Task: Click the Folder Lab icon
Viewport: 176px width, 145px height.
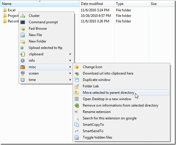Action: [x=77, y=86]
